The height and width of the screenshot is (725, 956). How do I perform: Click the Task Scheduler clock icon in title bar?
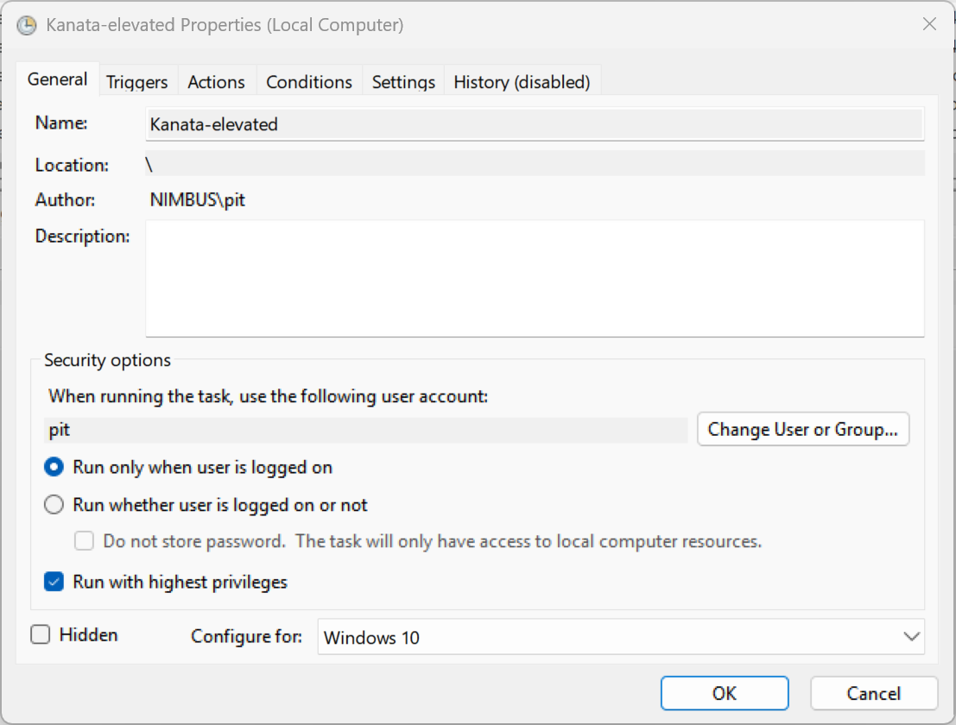27,25
